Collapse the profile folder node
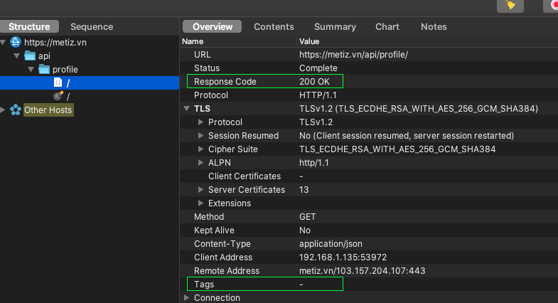 pyautogui.click(x=31, y=70)
